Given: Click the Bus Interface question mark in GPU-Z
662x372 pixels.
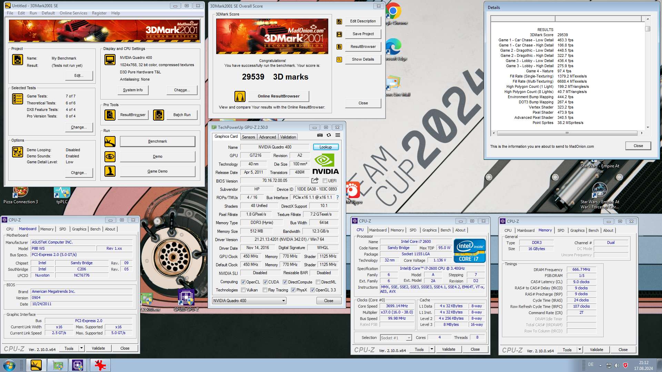Looking at the screenshot, I should click(x=338, y=197).
